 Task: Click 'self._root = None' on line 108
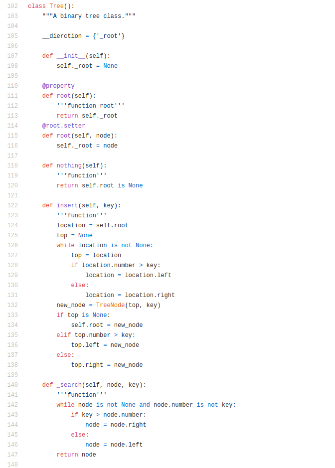pyautogui.click(x=87, y=66)
